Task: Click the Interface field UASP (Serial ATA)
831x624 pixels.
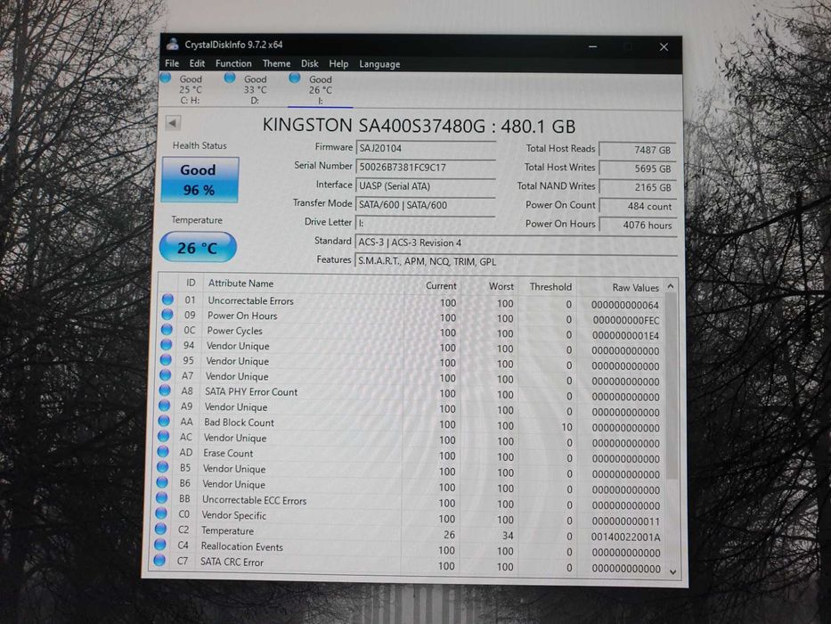Action: coord(426,185)
